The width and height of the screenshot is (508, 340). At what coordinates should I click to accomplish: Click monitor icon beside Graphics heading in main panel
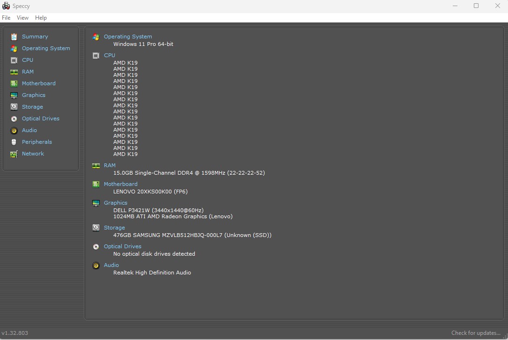[x=96, y=203]
